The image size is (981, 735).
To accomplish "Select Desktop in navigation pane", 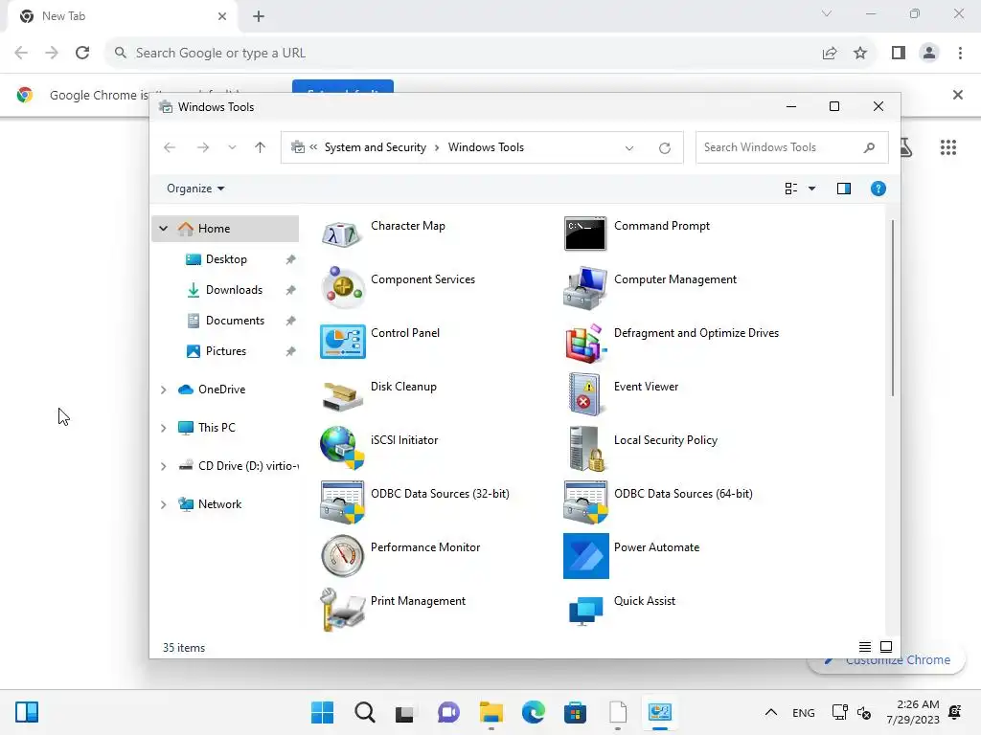I will click(x=226, y=258).
